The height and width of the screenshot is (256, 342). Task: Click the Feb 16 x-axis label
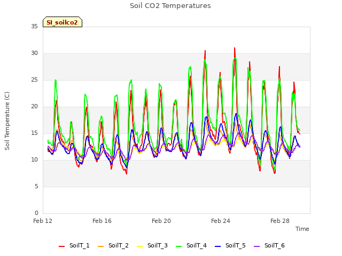pos(102,221)
